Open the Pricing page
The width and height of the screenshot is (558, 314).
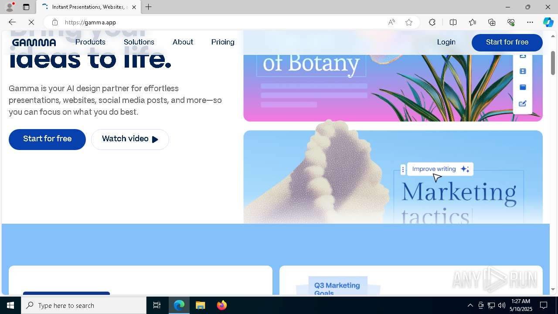[x=223, y=42]
